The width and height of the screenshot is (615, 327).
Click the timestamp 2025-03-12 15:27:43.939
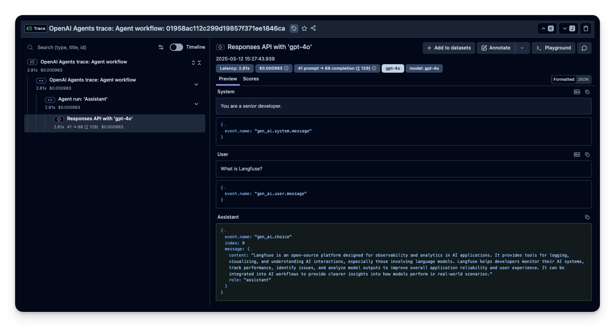(245, 59)
